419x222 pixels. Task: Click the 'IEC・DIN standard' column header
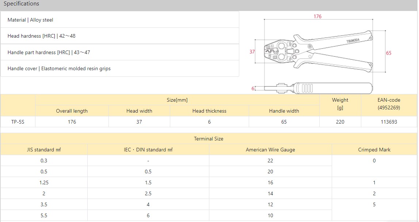click(x=148, y=150)
